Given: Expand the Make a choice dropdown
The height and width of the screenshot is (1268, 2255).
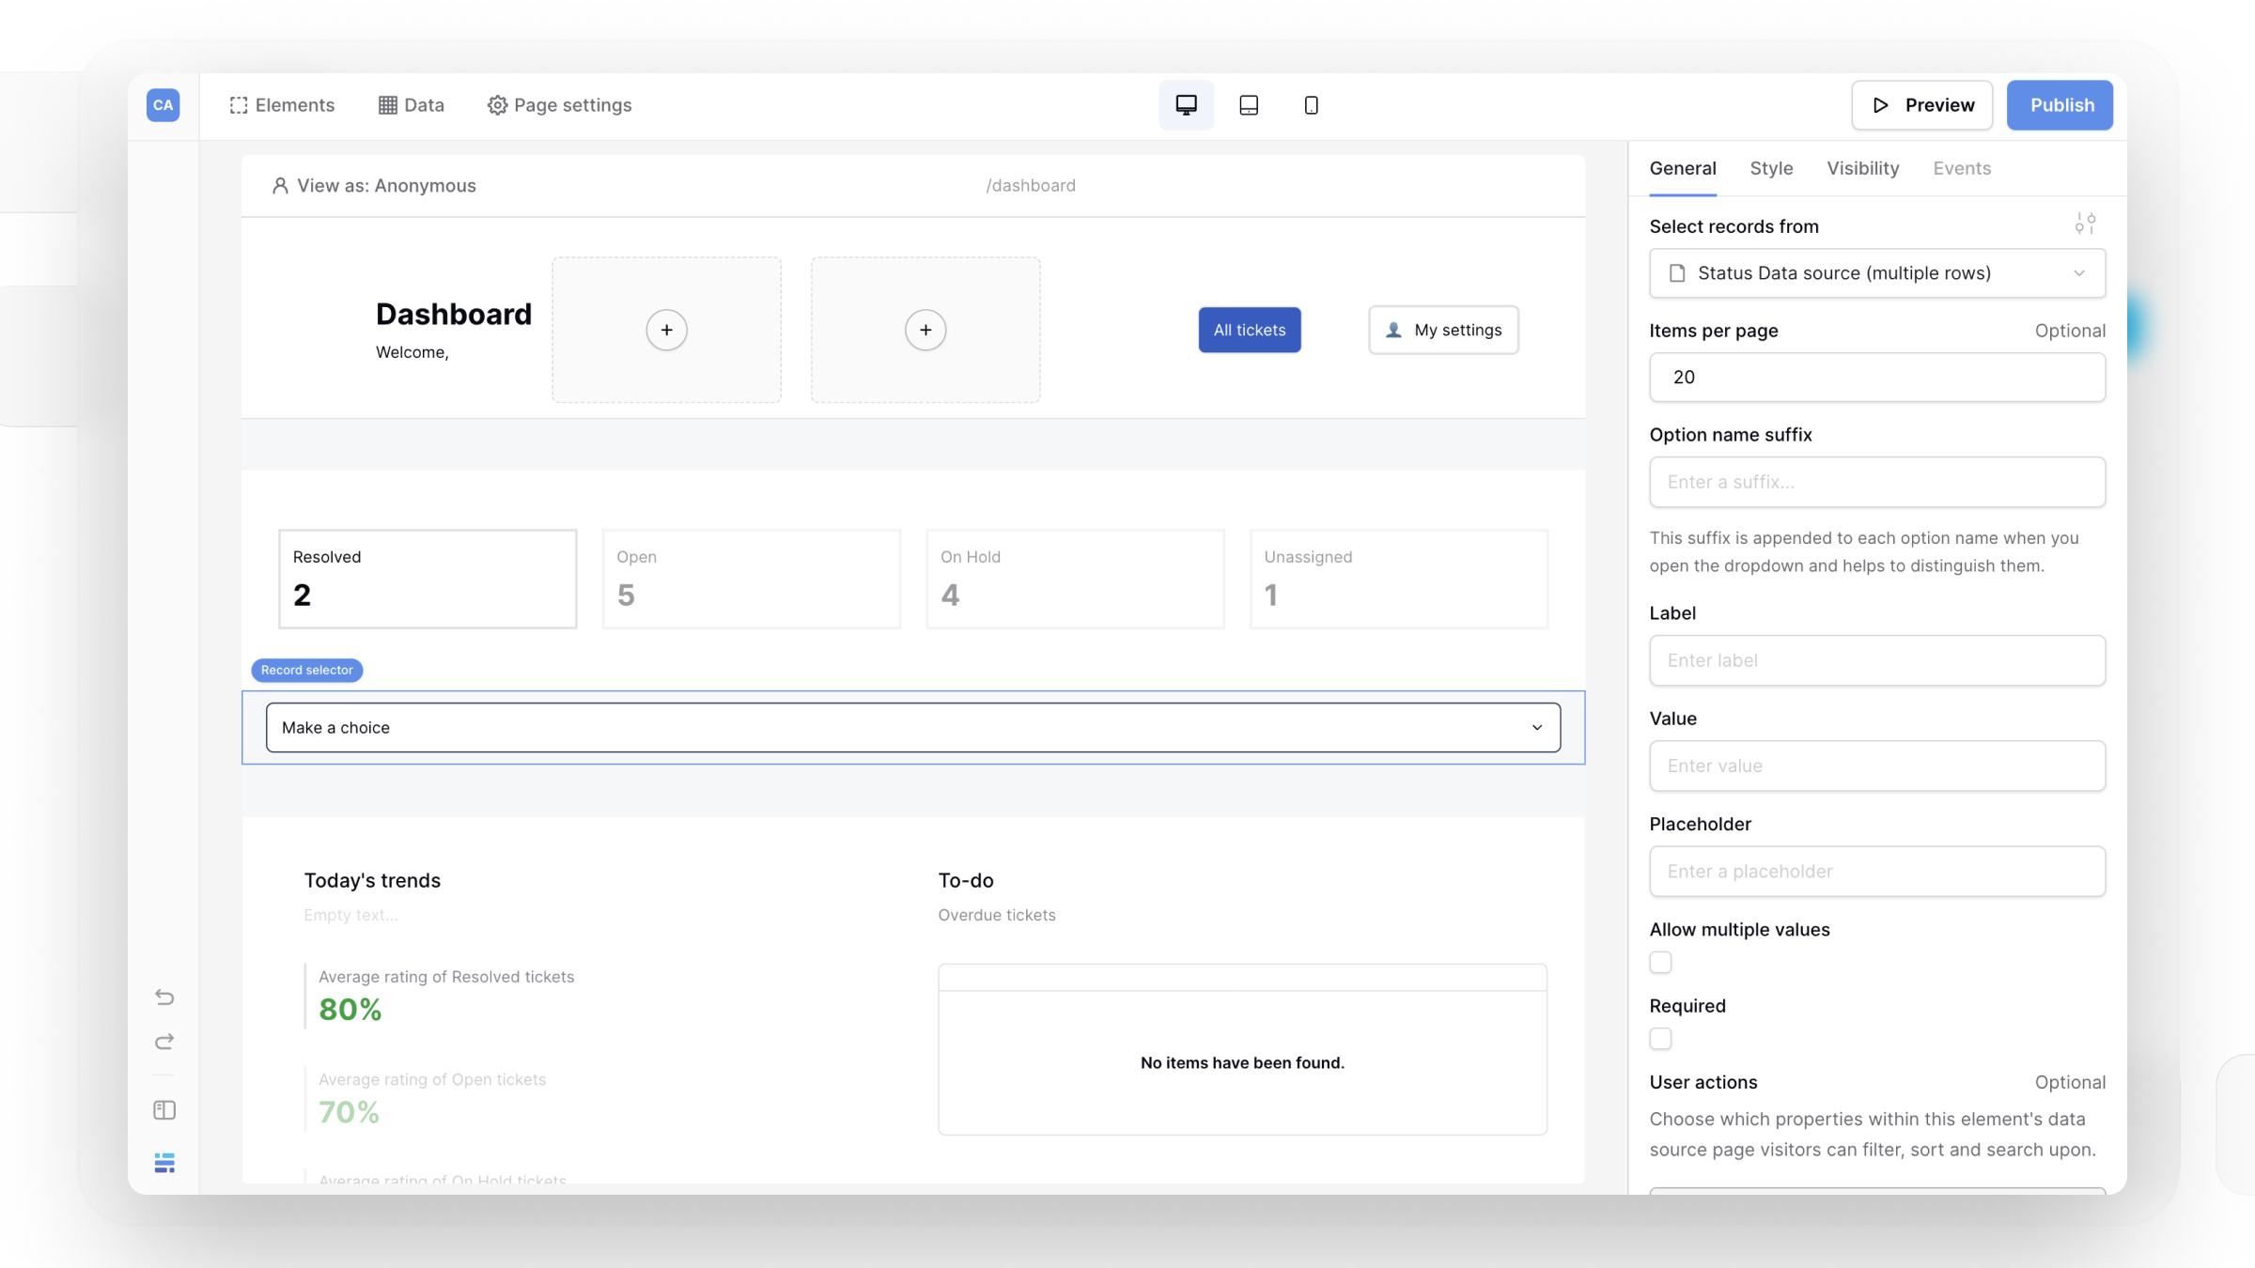Looking at the screenshot, I should click(x=912, y=728).
